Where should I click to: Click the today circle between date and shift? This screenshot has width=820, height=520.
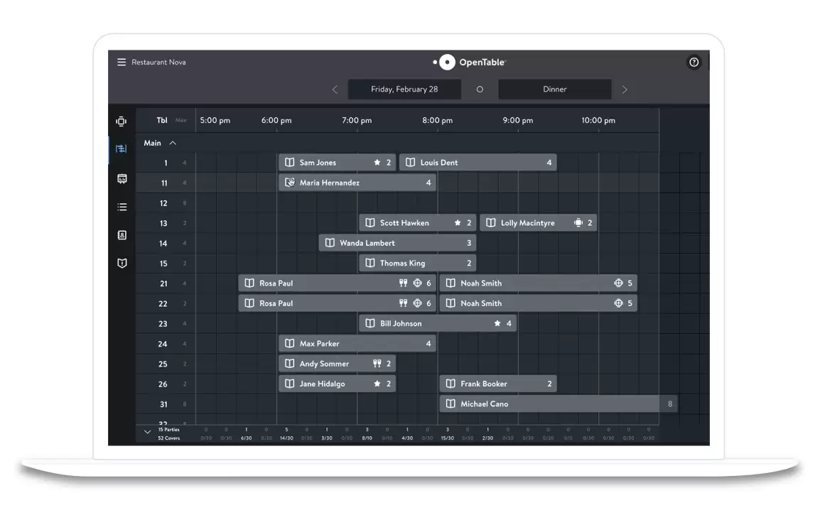(480, 90)
